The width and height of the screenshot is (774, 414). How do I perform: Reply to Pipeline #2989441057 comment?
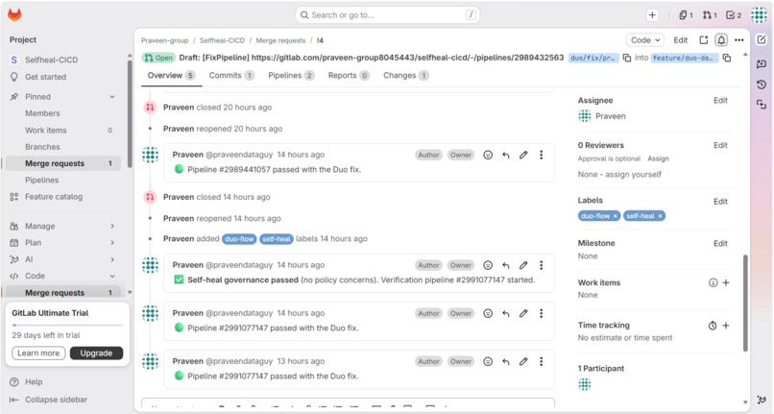[506, 155]
